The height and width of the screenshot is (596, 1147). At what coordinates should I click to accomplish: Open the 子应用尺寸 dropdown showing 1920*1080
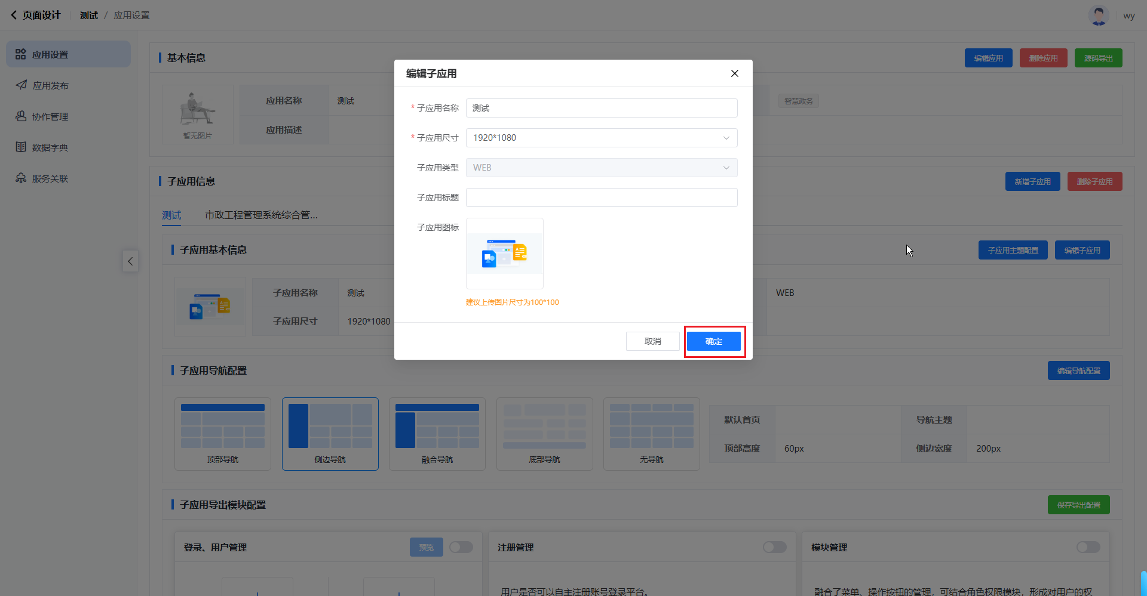click(601, 138)
